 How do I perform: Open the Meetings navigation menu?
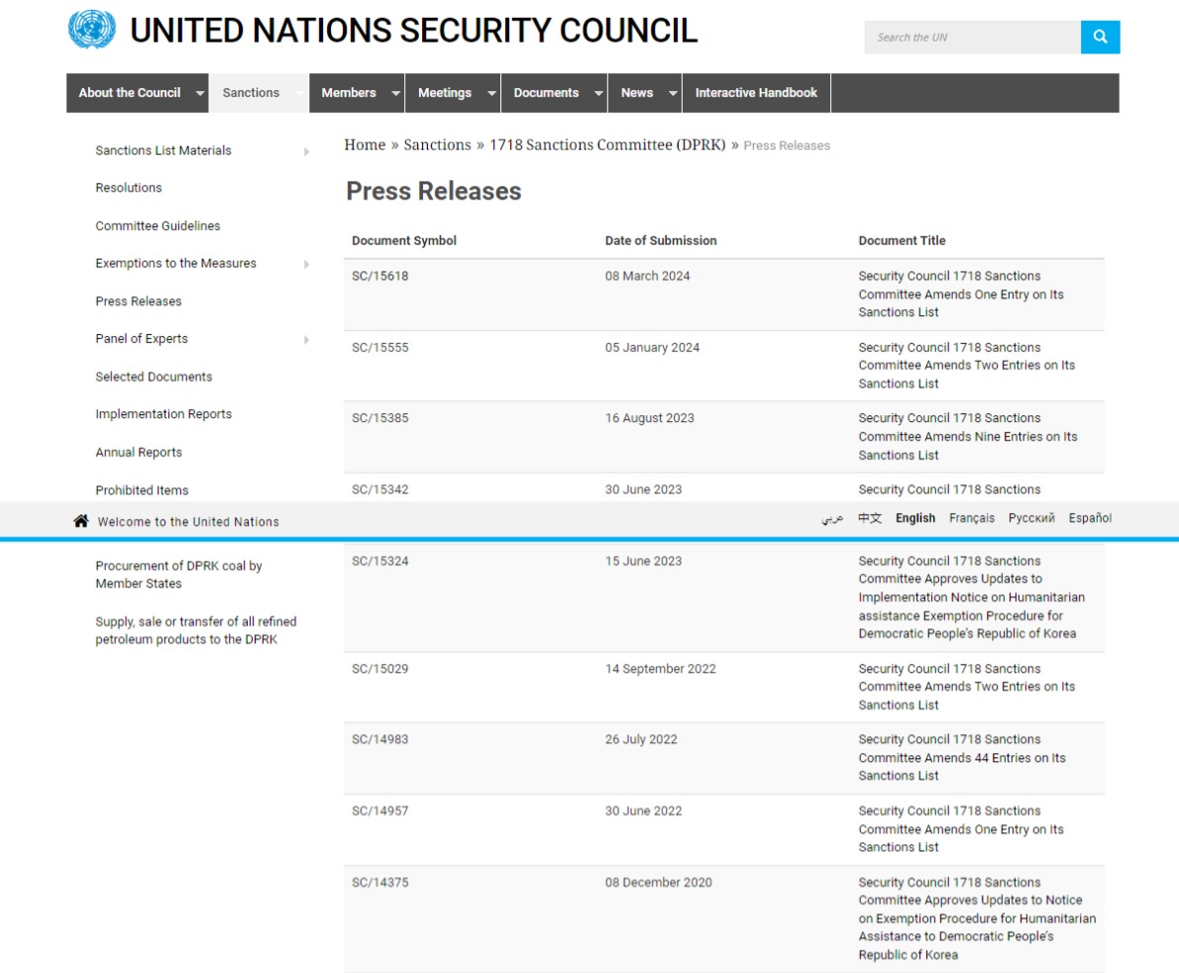(445, 92)
